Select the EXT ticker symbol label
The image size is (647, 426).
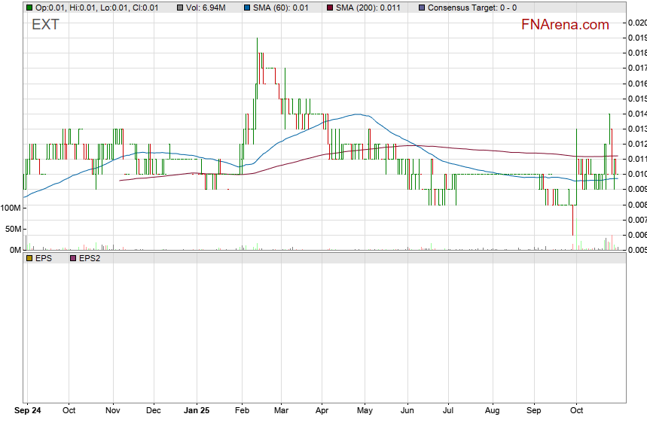45,25
